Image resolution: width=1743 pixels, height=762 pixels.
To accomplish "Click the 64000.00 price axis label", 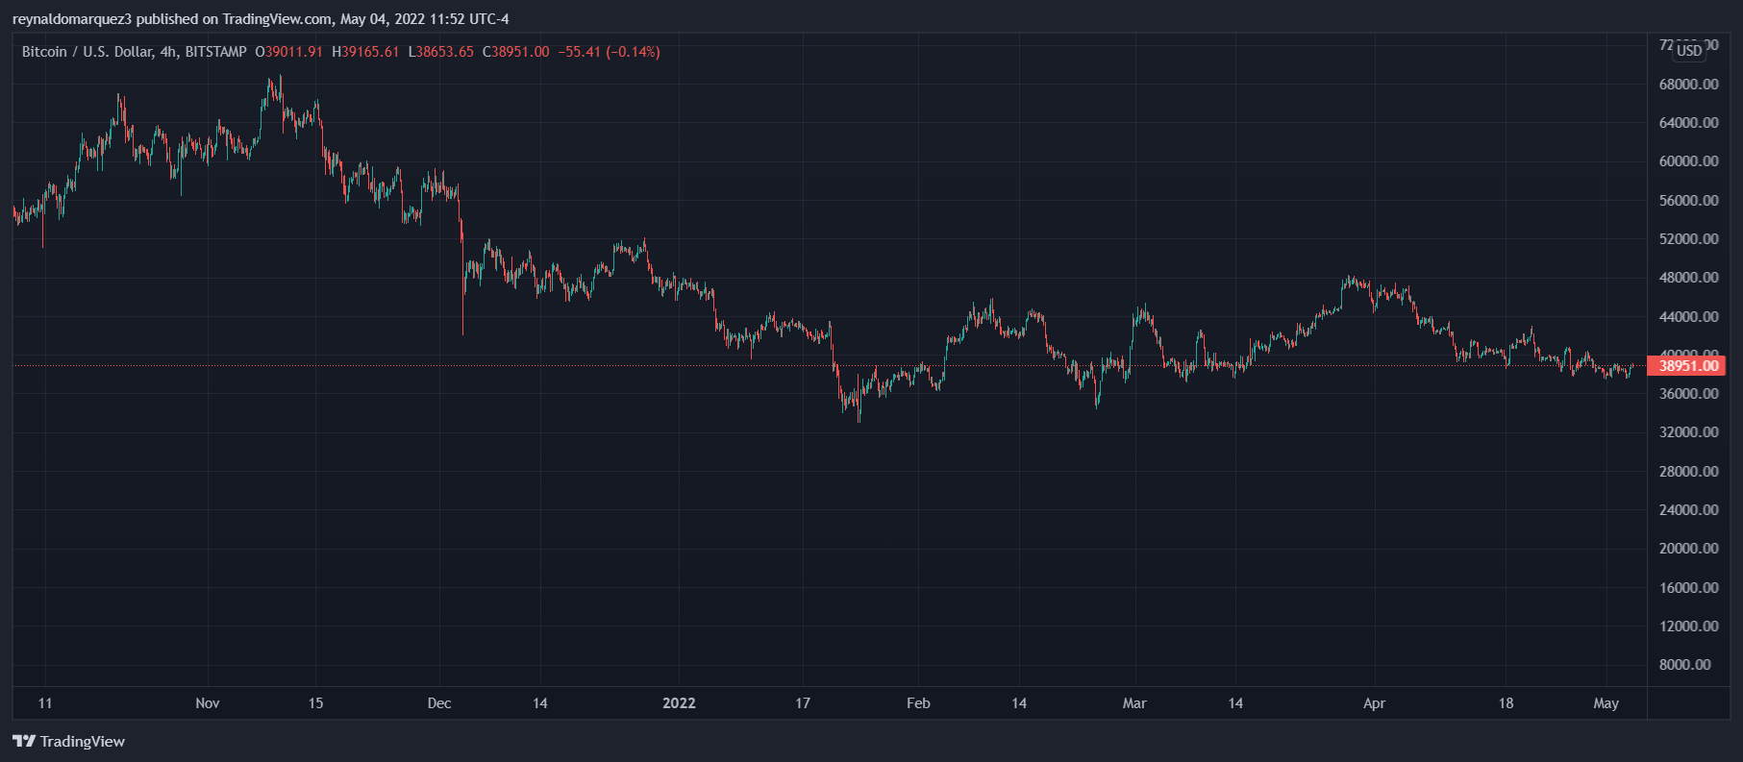I will click(x=1688, y=123).
